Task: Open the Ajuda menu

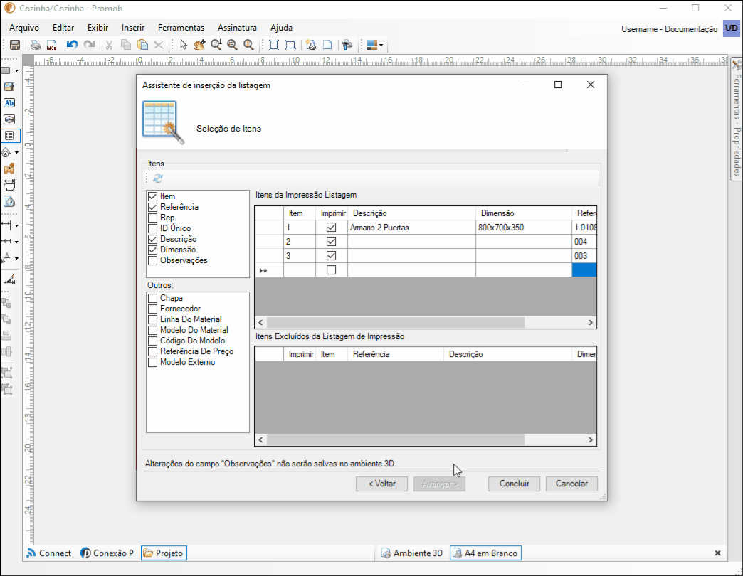Action: [x=281, y=28]
